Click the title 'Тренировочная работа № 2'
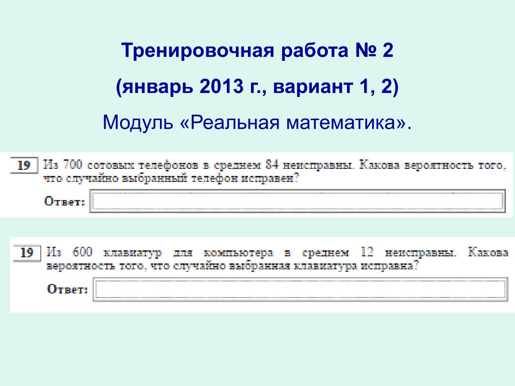The height and width of the screenshot is (386, 515). (257, 51)
